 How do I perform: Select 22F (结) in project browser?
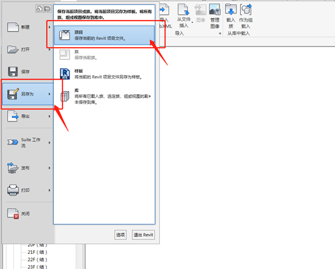click(37, 259)
